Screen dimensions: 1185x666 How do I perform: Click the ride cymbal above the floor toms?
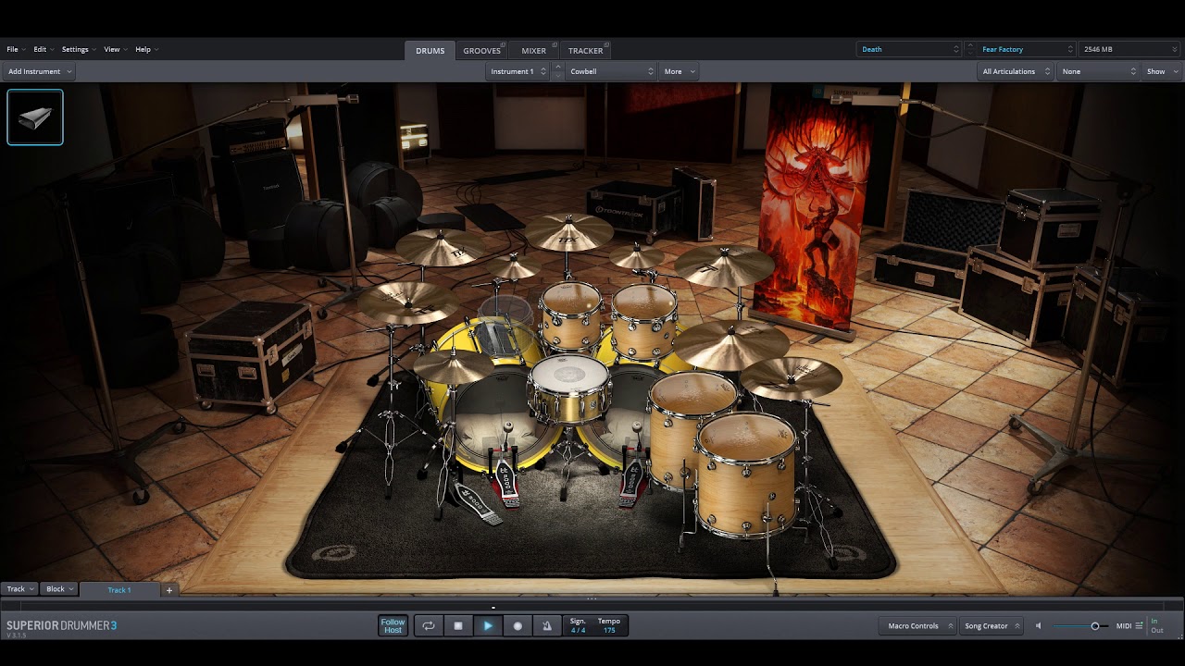coord(730,344)
